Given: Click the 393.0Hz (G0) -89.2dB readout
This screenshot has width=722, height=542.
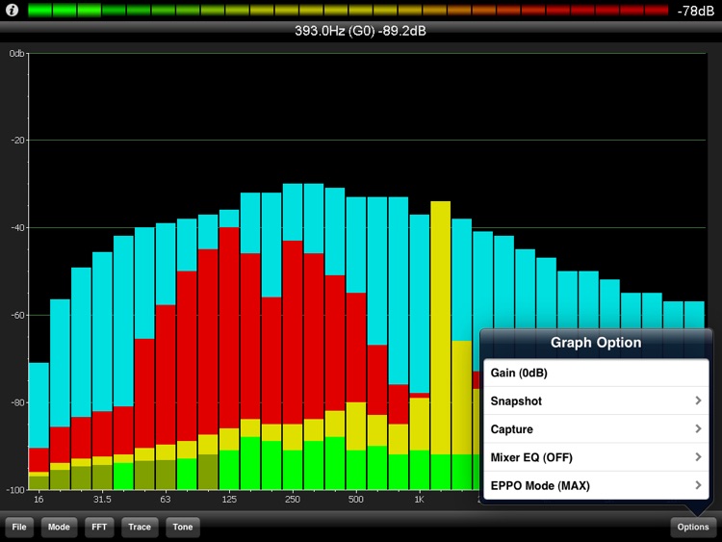Looking at the screenshot, I should coord(360,31).
